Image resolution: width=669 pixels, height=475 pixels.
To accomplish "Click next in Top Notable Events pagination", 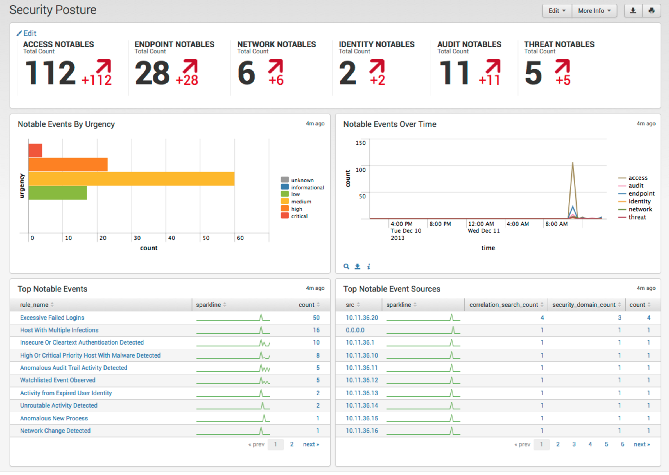I will pos(311,444).
